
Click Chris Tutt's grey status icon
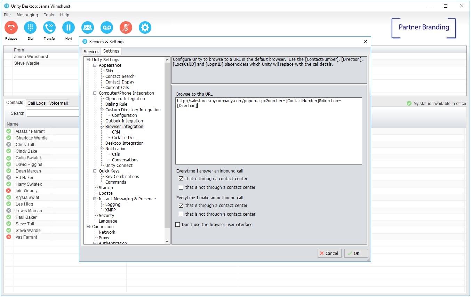coord(9,144)
